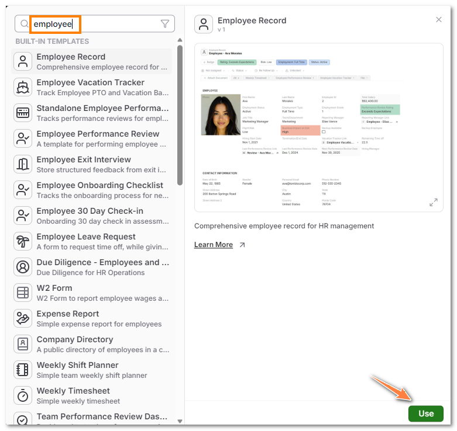457x431 pixels.
Task: Pick the Due Diligence Employees template icon
Action: (x=23, y=267)
